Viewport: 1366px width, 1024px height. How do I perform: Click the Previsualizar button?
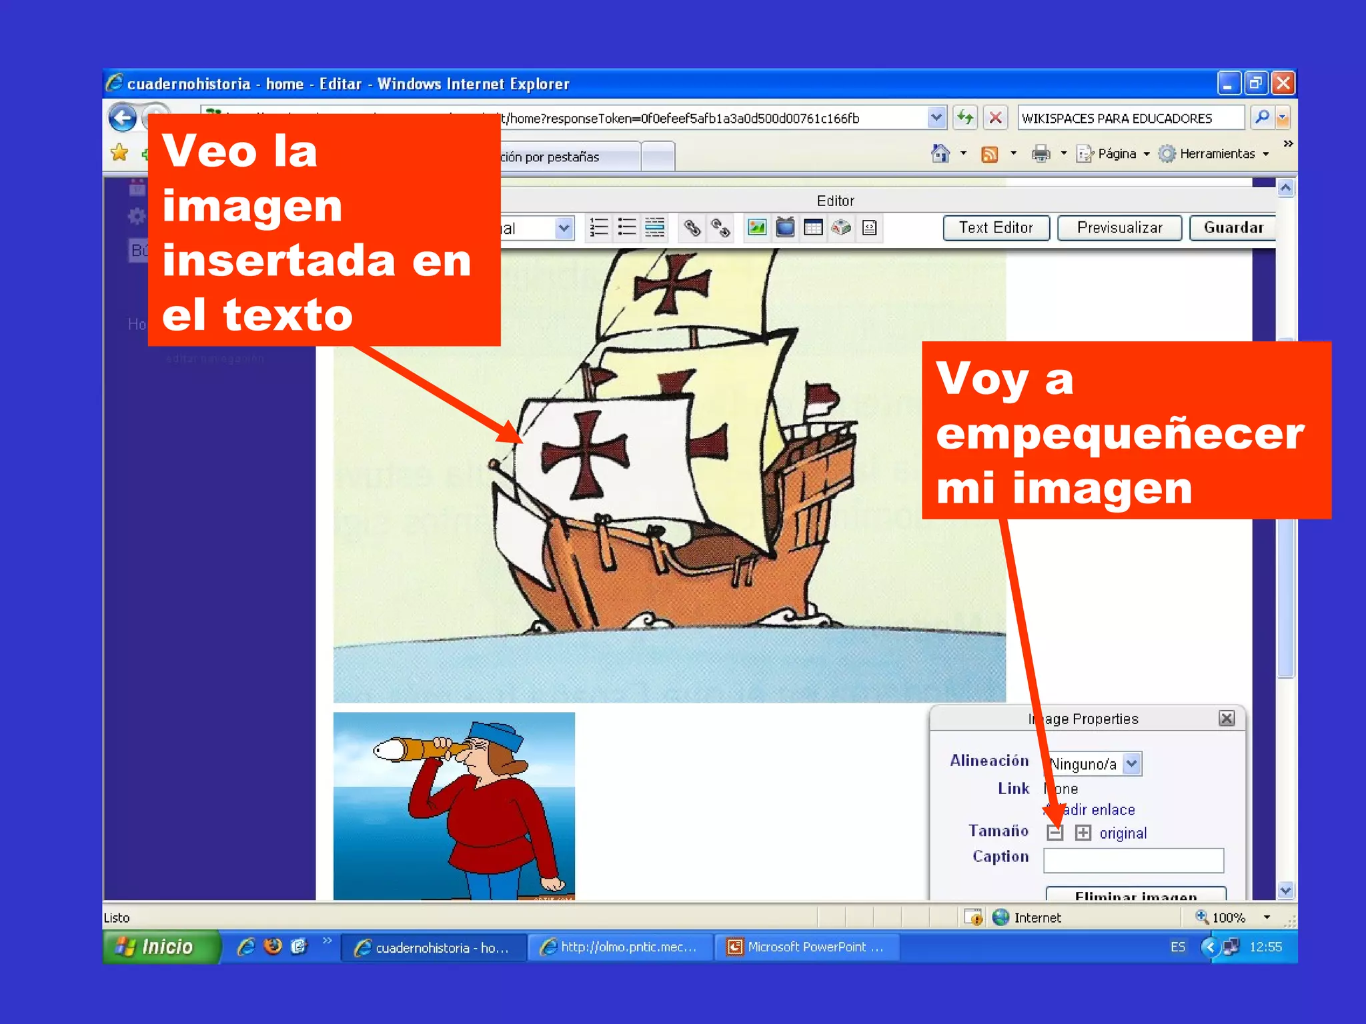[x=1120, y=228]
